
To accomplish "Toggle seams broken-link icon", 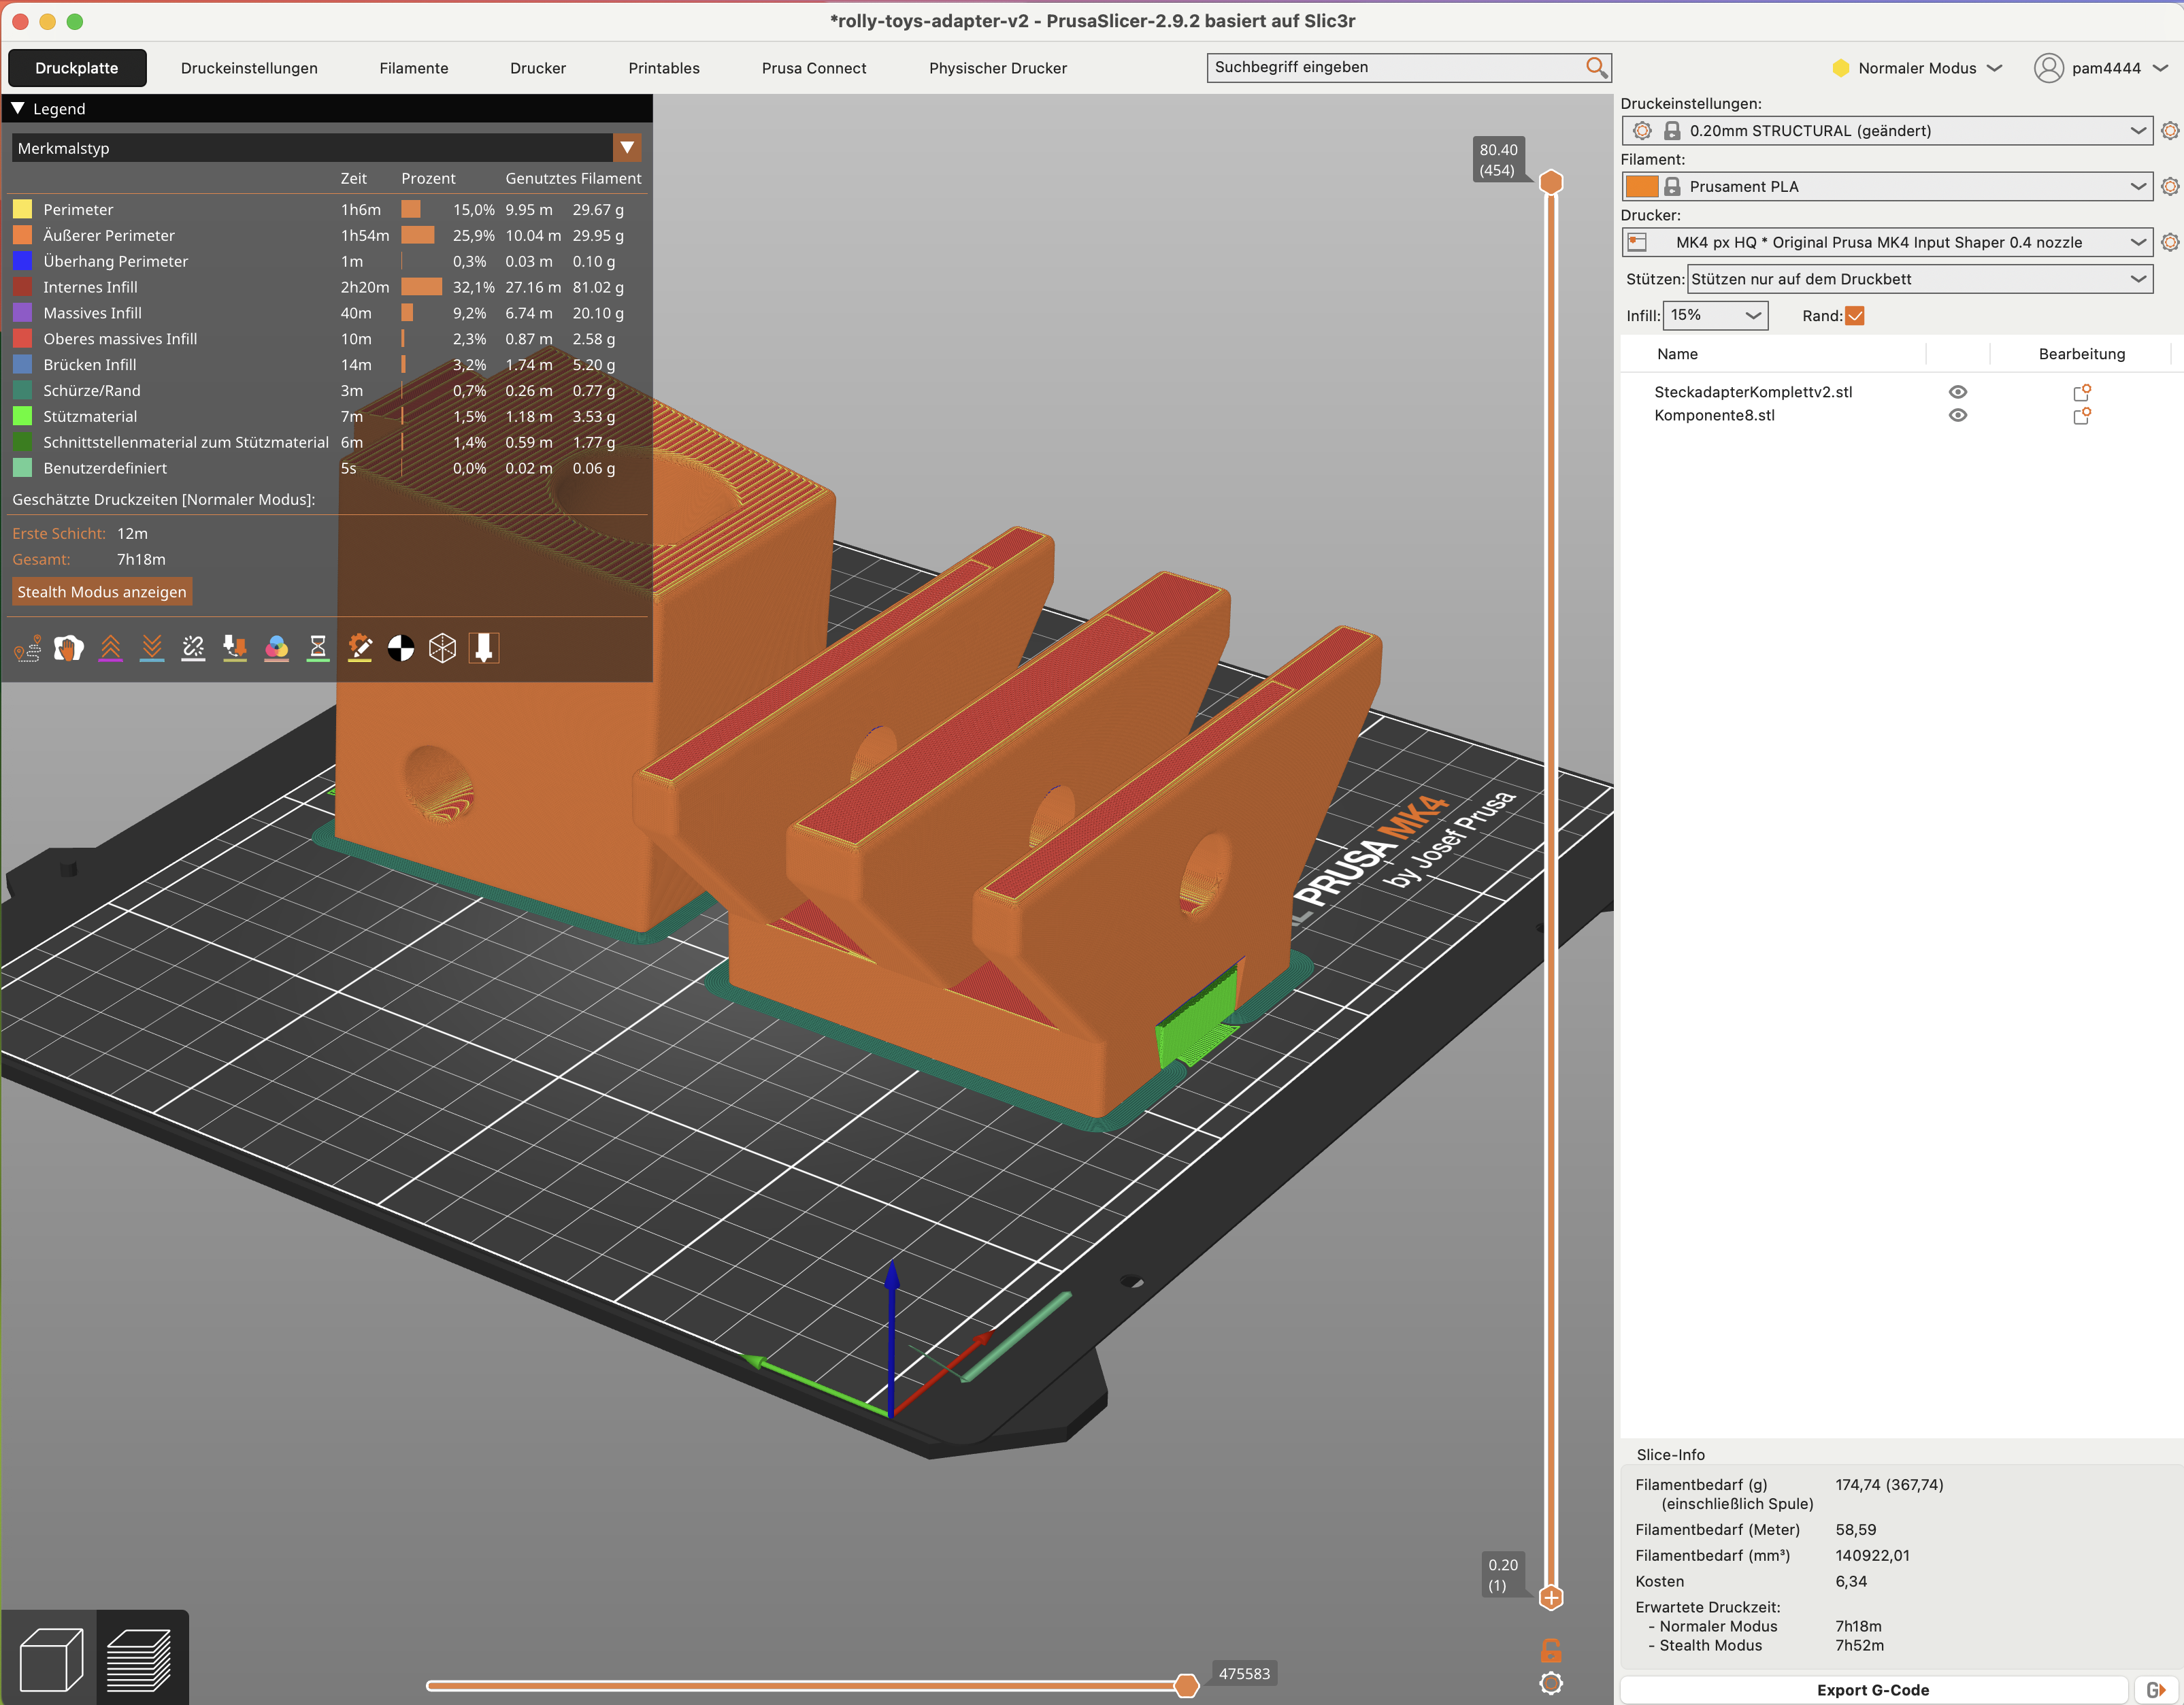I will (193, 649).
